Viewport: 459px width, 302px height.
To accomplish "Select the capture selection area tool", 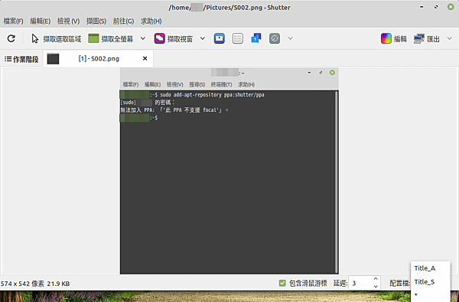I will tap(56, 38).
